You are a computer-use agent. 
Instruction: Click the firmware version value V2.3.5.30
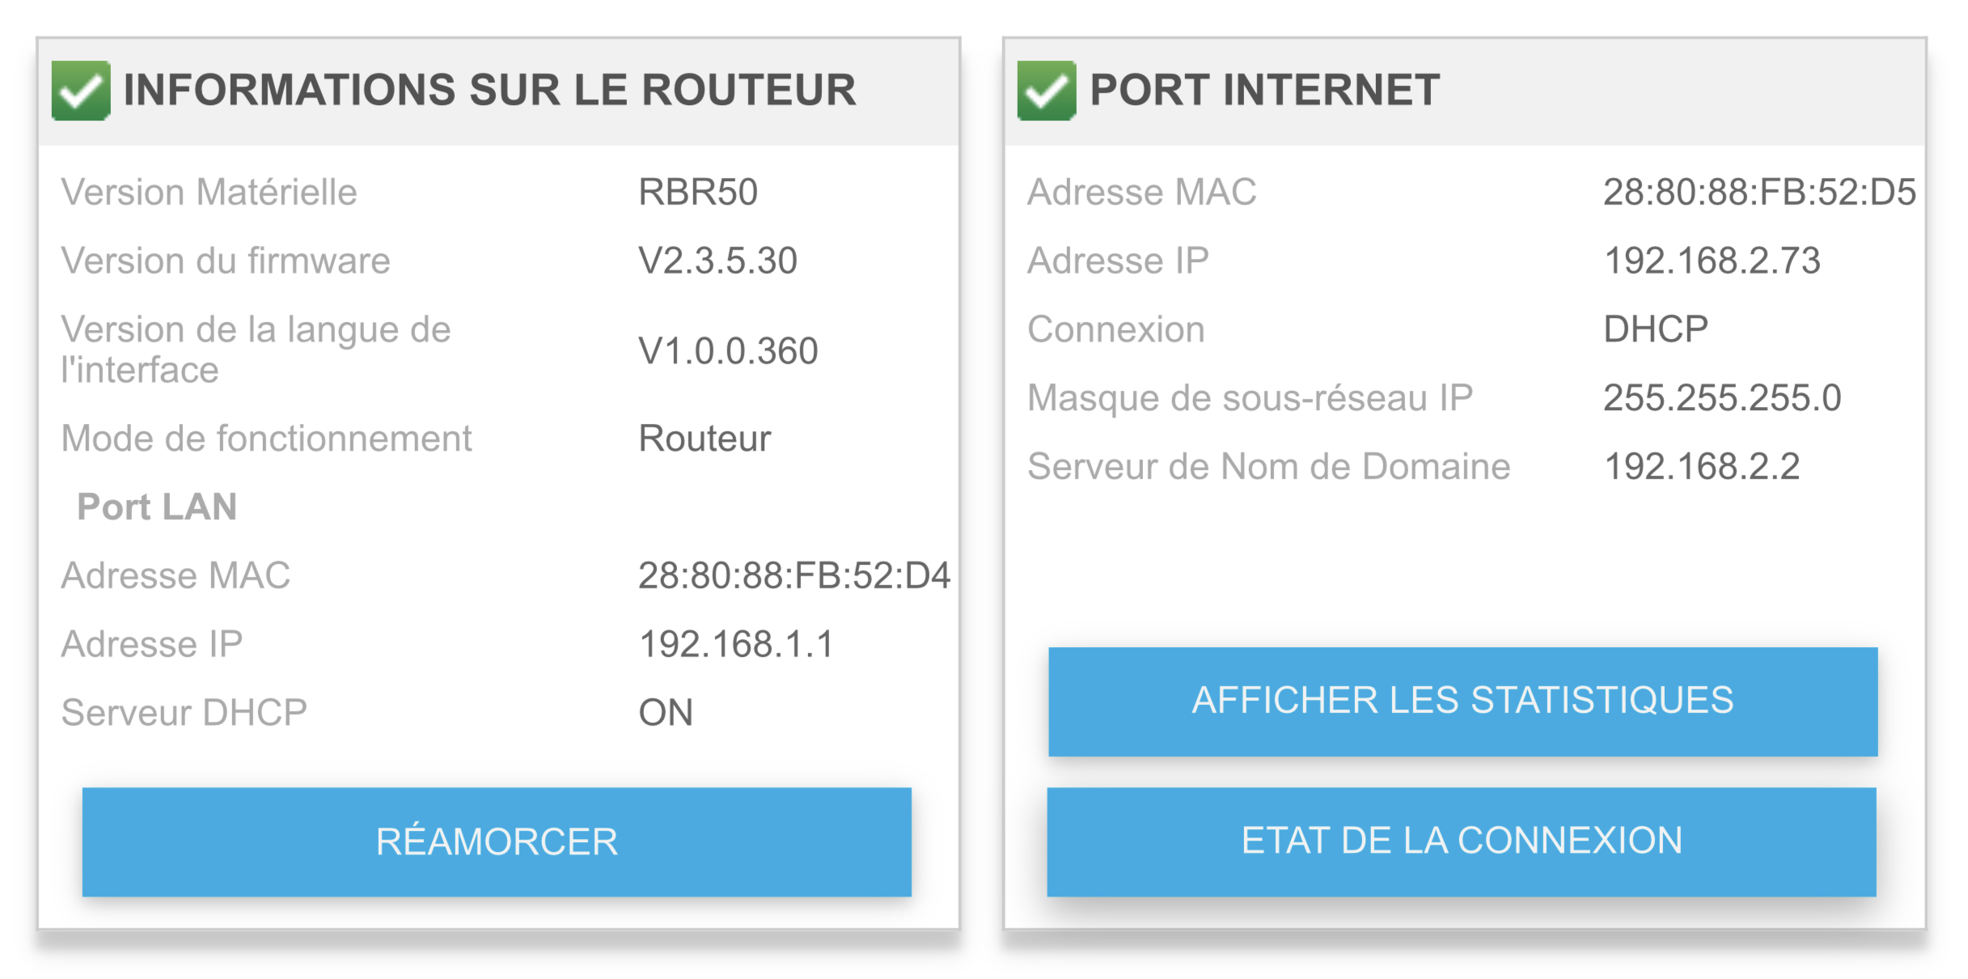pyautogui.click(x=717, y=261)
